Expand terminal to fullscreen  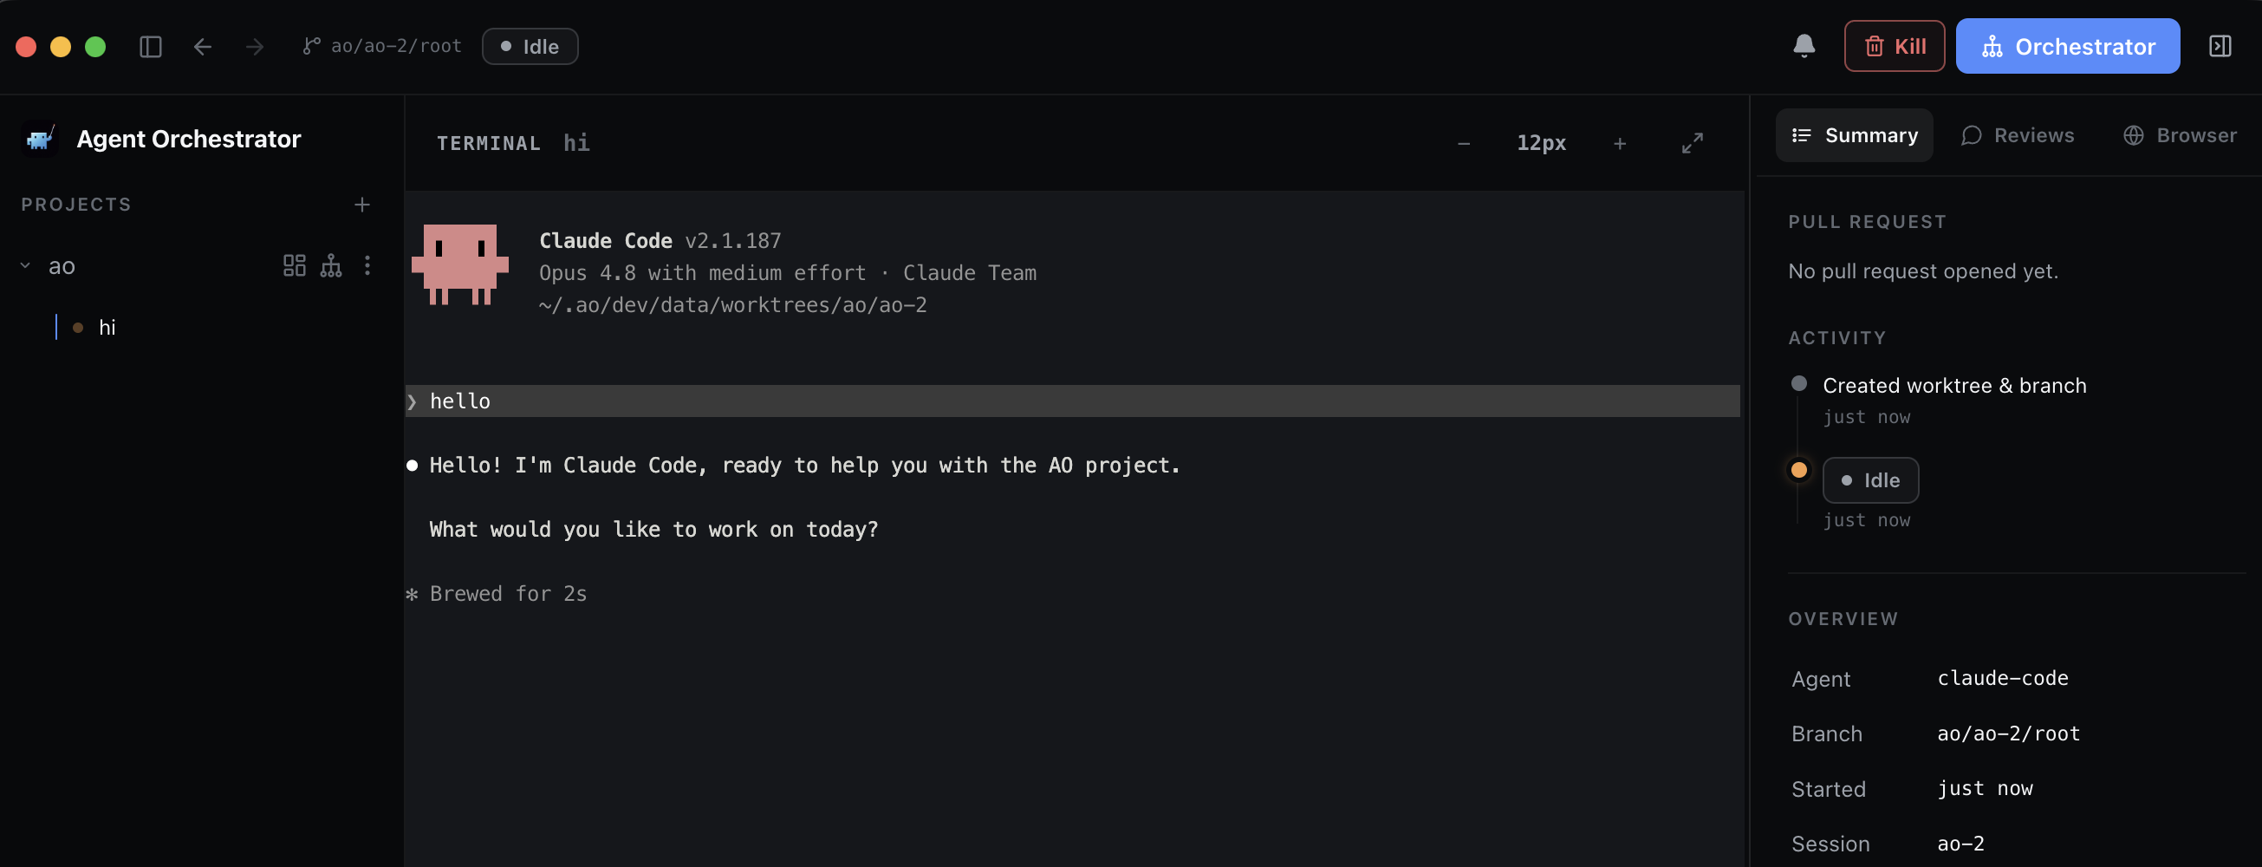(x=1692, y=143)
